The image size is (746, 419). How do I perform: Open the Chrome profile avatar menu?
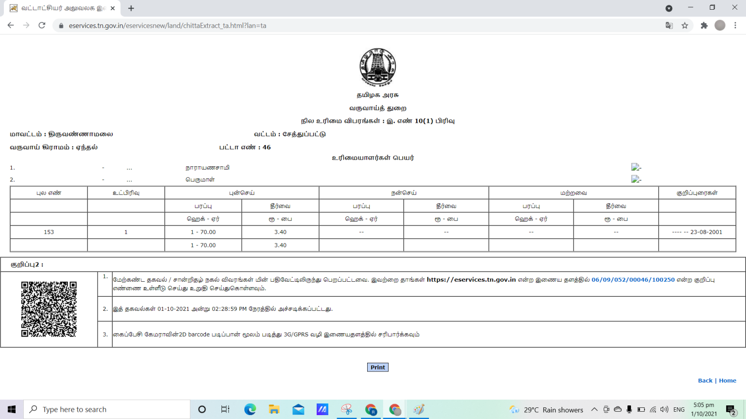pos(720,25)
